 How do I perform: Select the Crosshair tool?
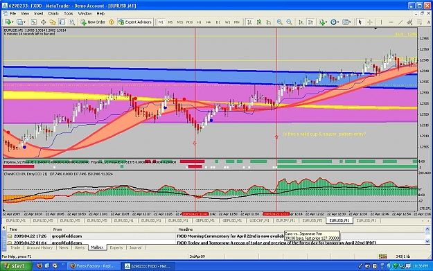click(370, 22)
